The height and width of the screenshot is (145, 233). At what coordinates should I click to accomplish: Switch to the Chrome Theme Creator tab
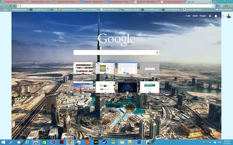click(x=67, y=2)
